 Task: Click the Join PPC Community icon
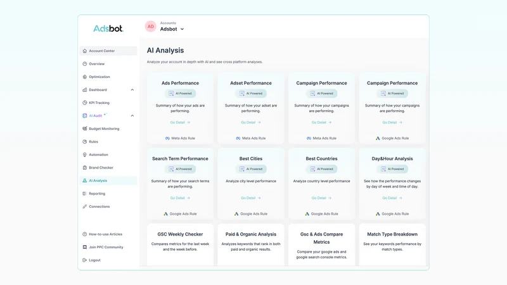click(x=85, y=247)
